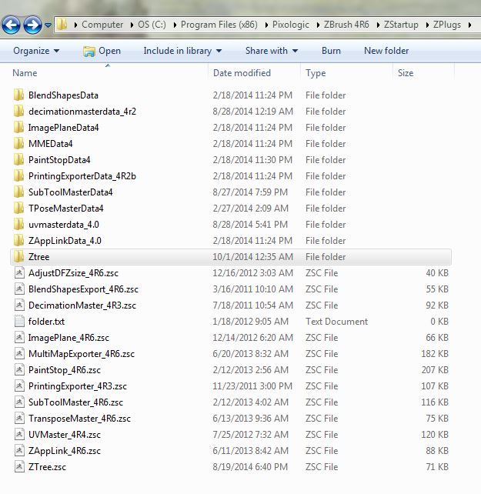
Task: Click the PrintingExporterData_4R2b folder icon
Action: (19, 175)
